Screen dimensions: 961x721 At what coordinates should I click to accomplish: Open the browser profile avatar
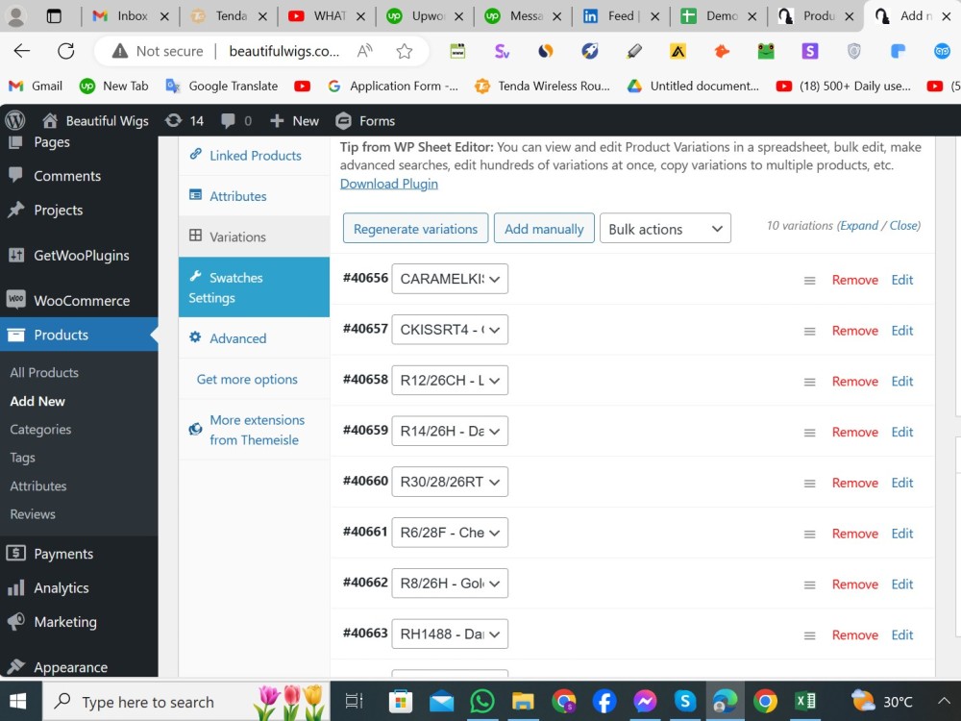[x=16, y=16]
